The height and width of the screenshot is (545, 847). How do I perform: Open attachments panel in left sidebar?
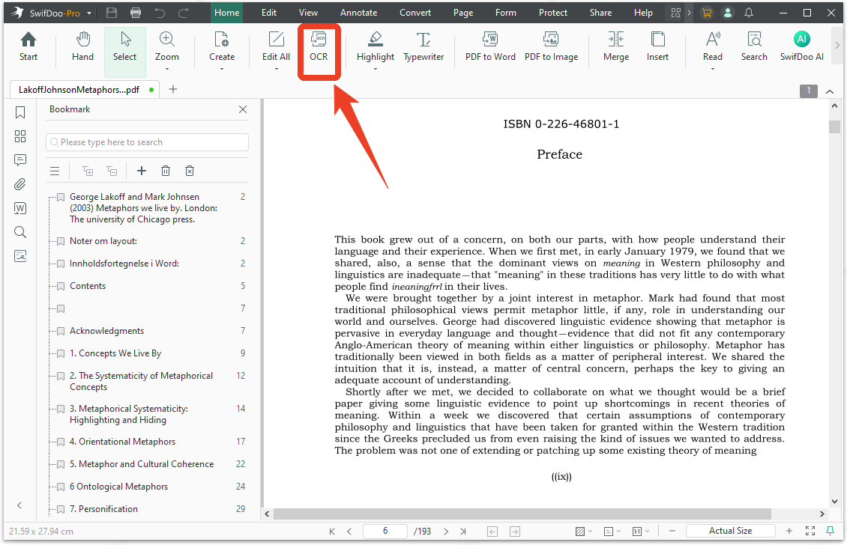(20, 185)
